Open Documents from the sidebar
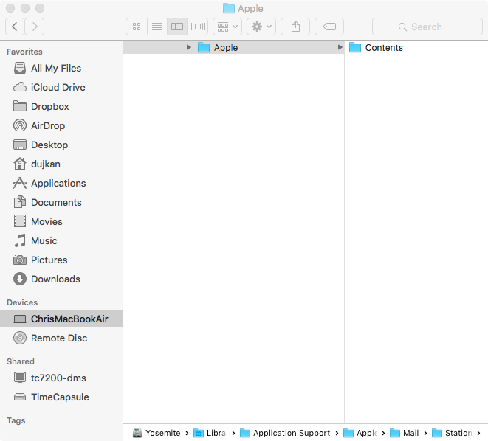Viewport: 488px width, 441px height. pos(61,203)
